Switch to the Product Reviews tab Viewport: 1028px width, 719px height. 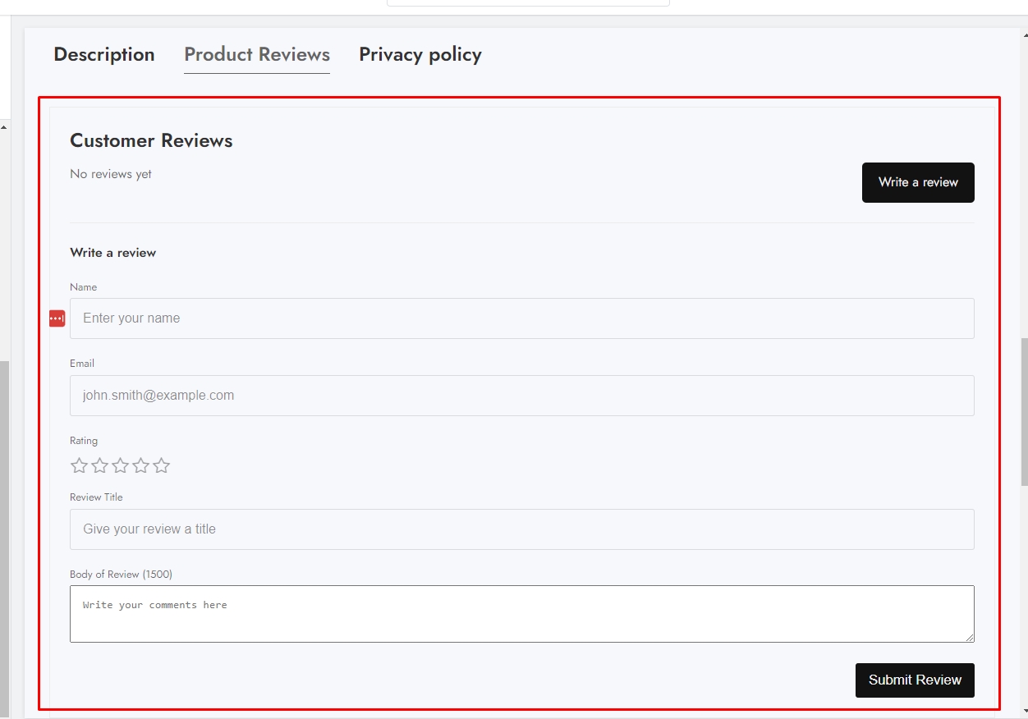click(257, 55)
